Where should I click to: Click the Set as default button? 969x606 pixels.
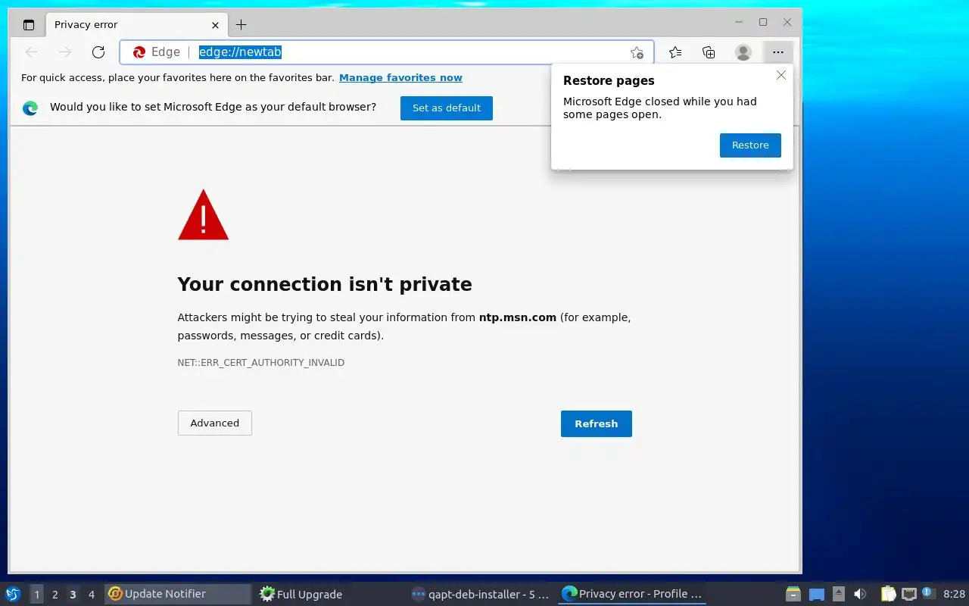(447, 108)
